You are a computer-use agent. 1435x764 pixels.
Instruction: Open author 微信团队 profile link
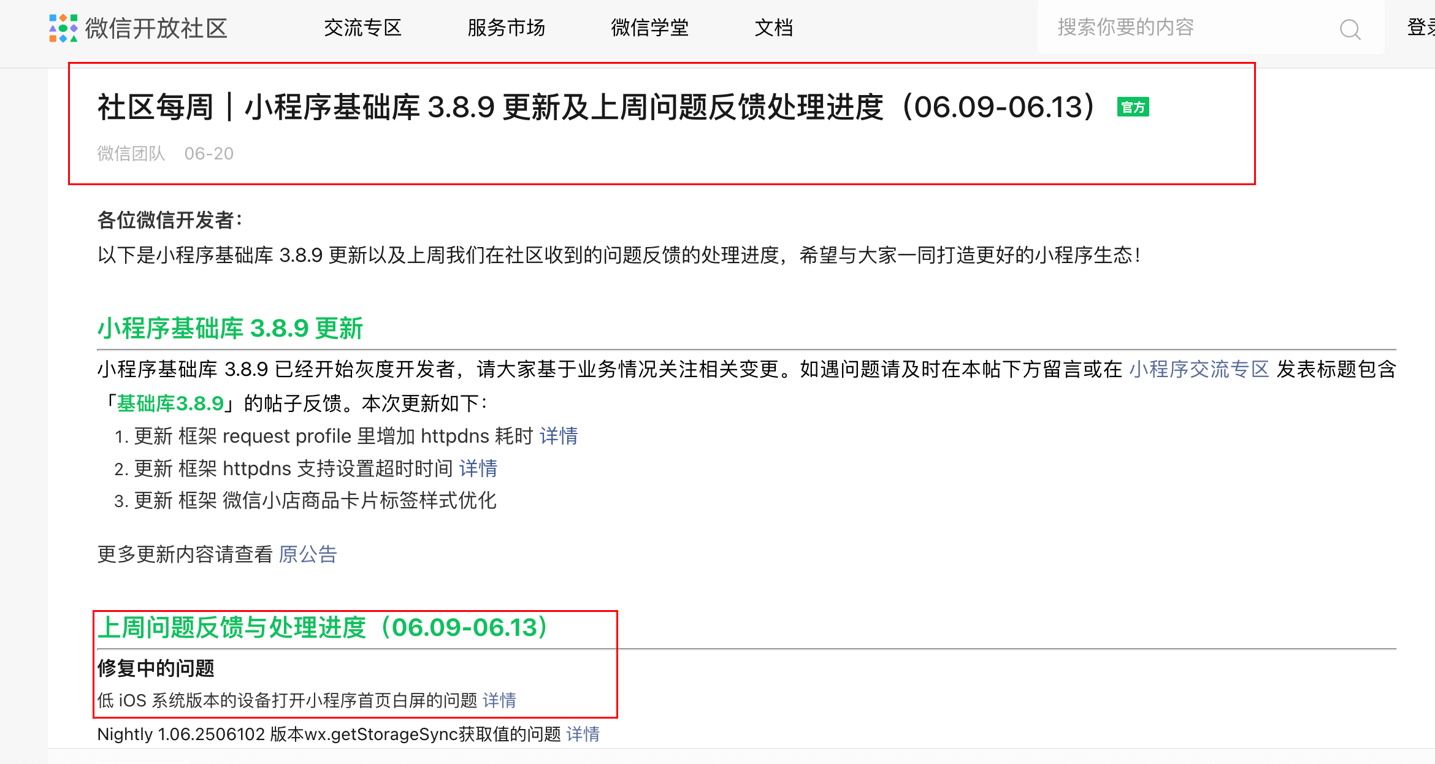click(x=131, y=153)
